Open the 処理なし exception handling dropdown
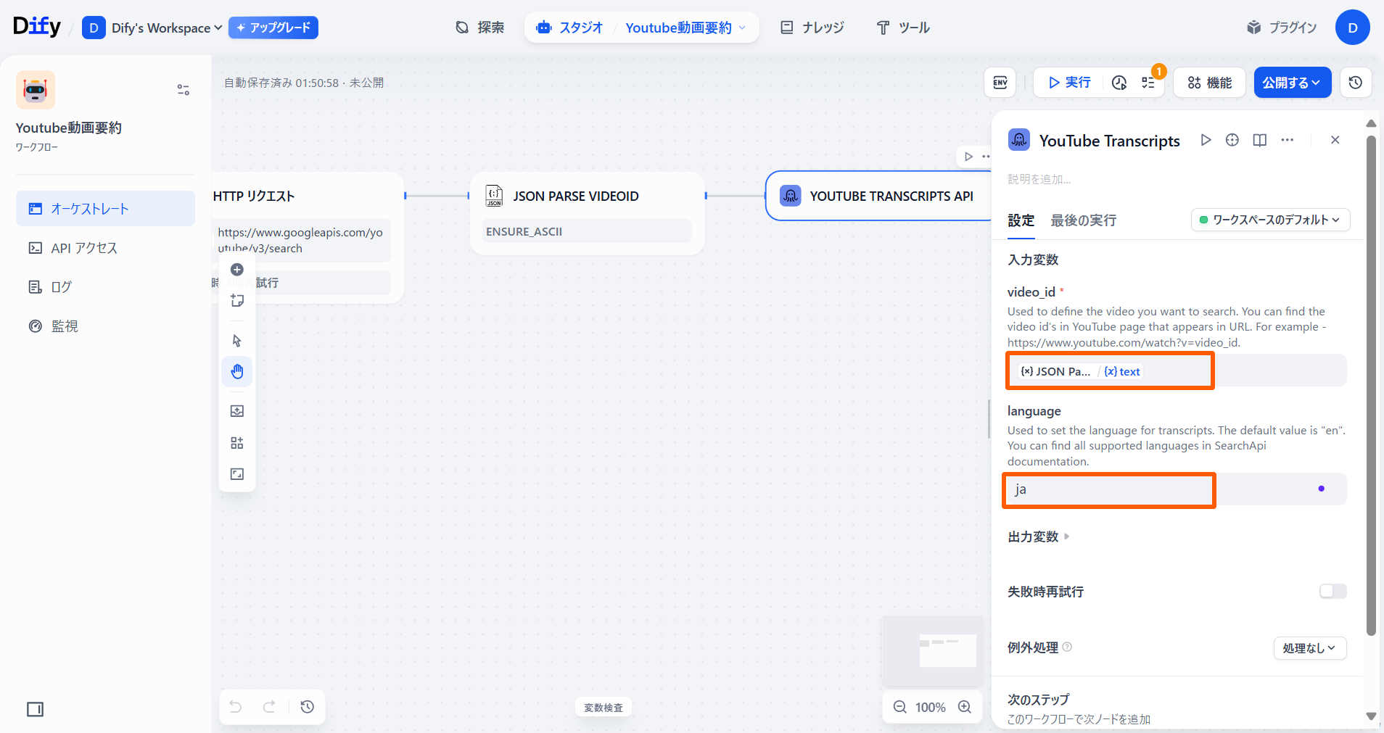The image size is (1384, 733). click(x=1309, y=648)
